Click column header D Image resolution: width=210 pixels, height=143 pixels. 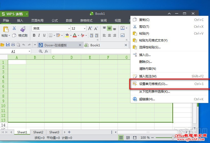click(x=72, y=58)
